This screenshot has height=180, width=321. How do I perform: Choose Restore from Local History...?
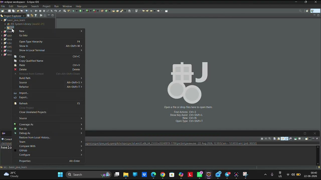pyautogui.click(x=49, y=137)
